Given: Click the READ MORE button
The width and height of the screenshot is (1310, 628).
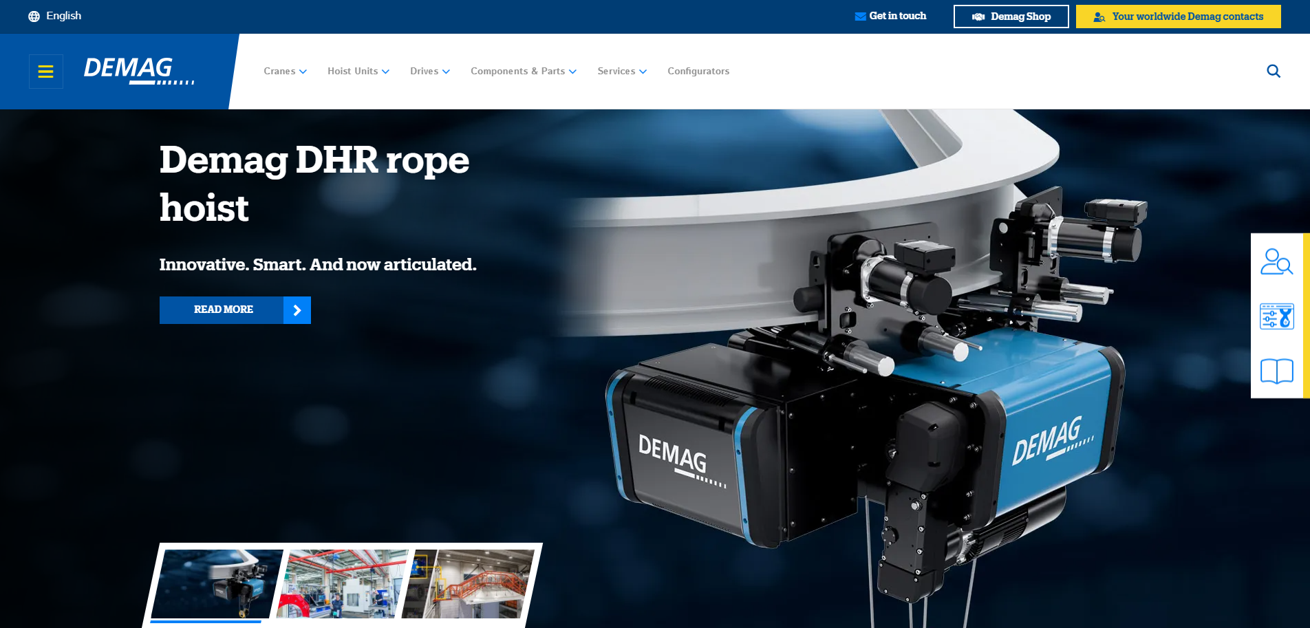Looking at the screenshot, I should (x=235, y=310).
